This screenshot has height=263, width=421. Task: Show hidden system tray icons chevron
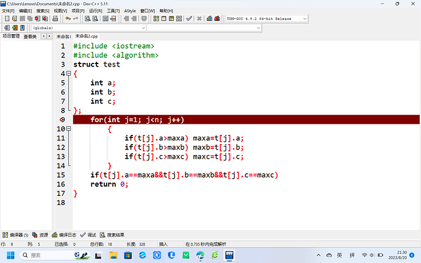(x=318, y=255)
